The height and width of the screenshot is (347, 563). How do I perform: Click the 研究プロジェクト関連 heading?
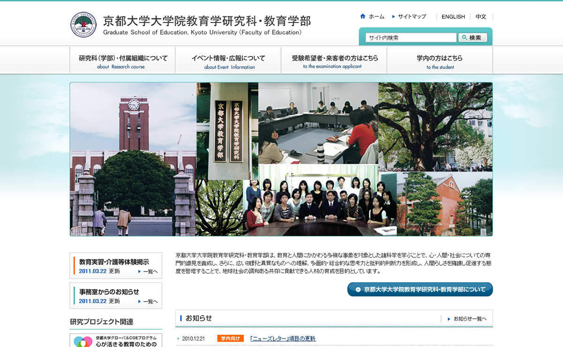click(x=101, y=322)
